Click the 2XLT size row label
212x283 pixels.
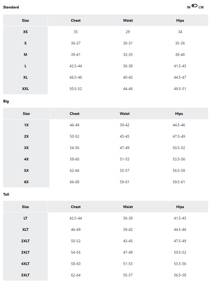[25, 241]
